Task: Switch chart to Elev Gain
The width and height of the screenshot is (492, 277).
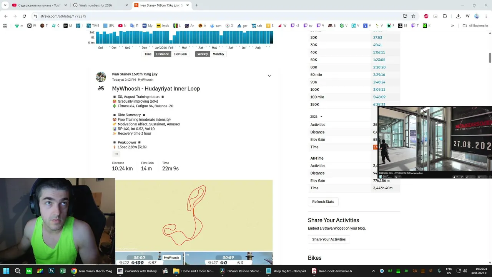Action: [x=180, y=54]
